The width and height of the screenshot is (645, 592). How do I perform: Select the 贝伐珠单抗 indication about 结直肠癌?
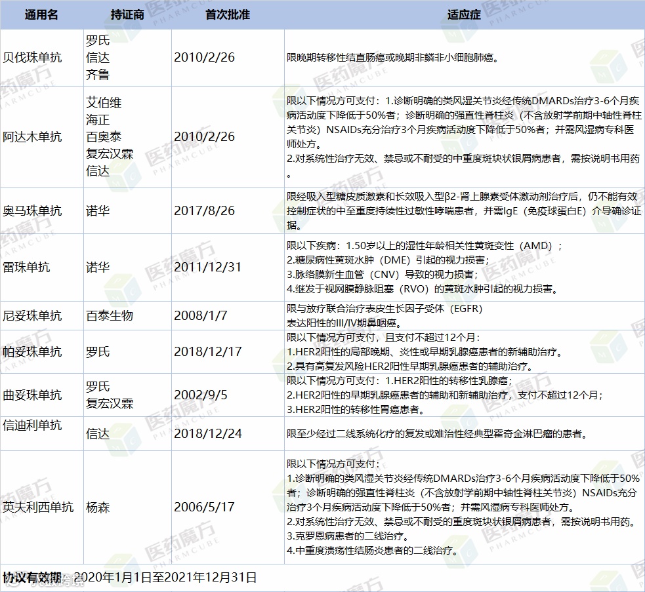coord(393,58)
